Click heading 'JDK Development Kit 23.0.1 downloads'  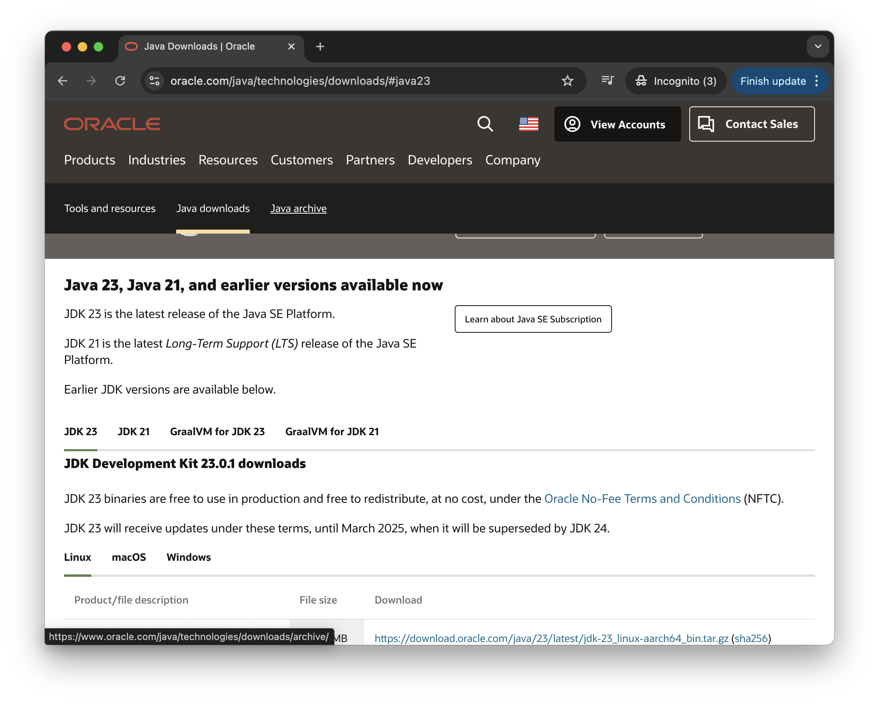click(x=185, y=464)
